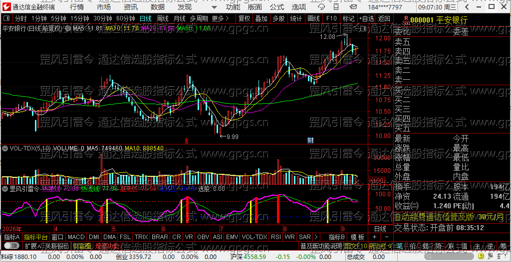Select the 周线 weekly period

[162, 18]
